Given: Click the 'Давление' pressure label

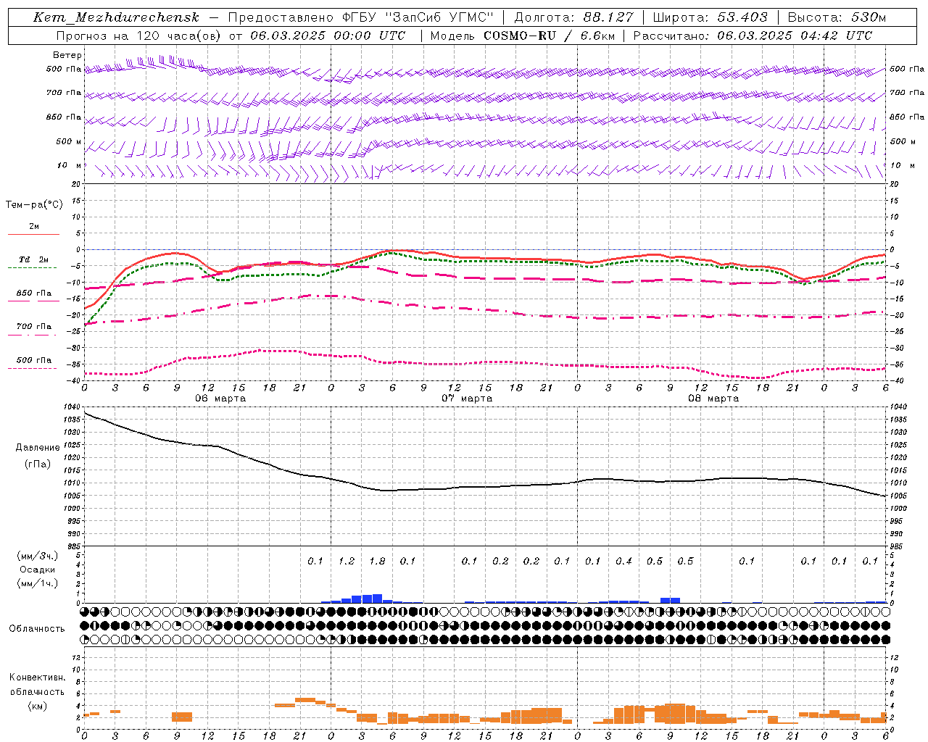Looking at the screenshot, I should [x=38, y=448].
